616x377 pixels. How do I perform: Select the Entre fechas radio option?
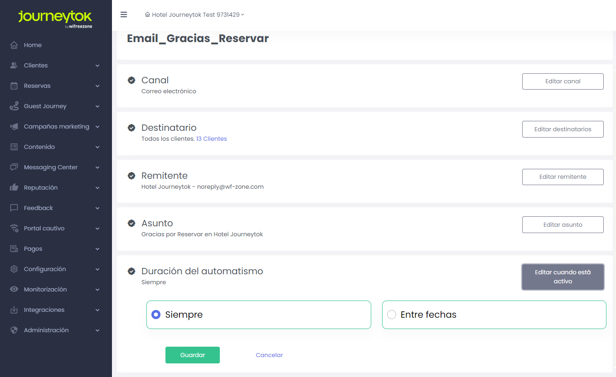pos(392,315)
